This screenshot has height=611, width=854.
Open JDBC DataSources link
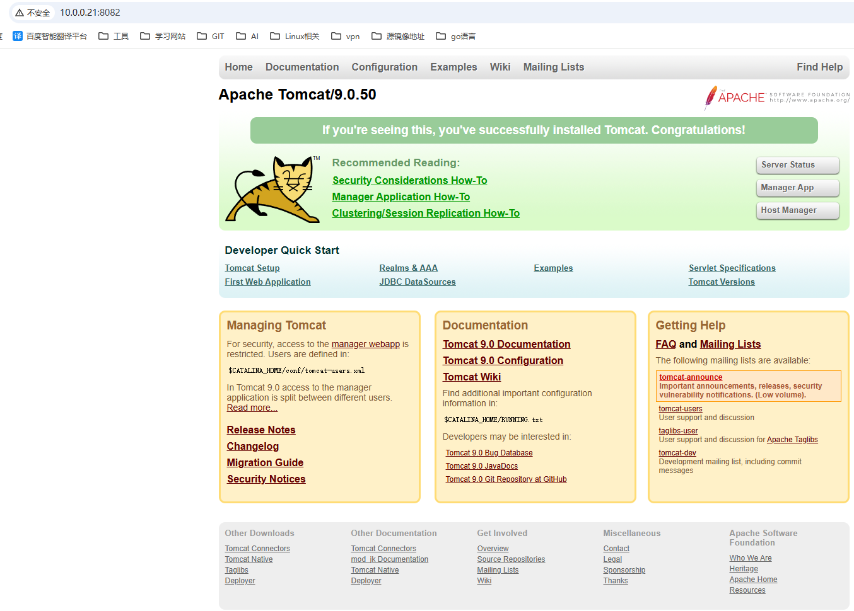coord(417,282)
